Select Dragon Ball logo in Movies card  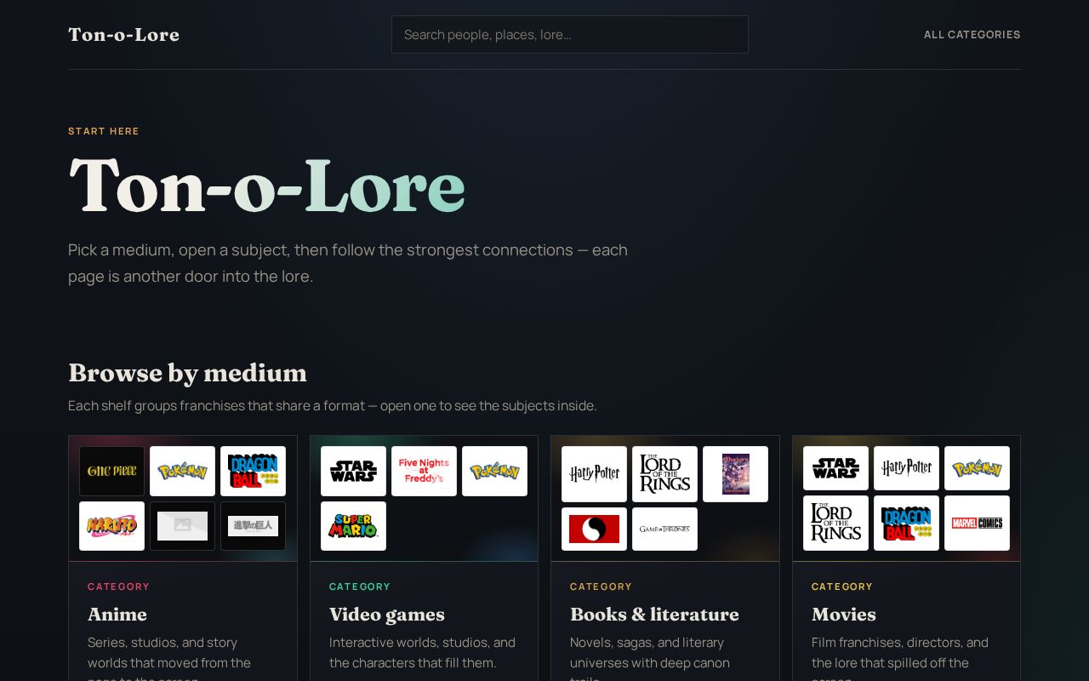[x=906, y=523]
